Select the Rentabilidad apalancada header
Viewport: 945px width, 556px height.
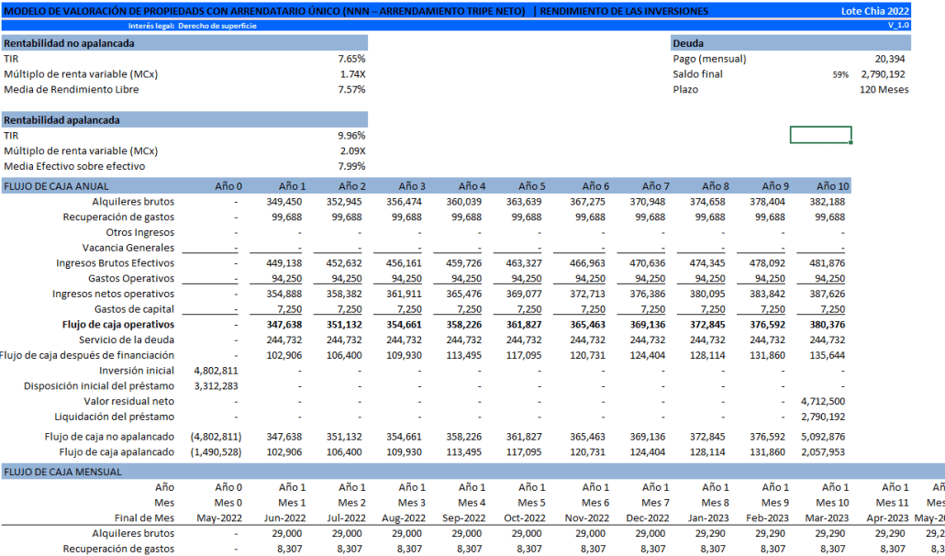point(183,120)
